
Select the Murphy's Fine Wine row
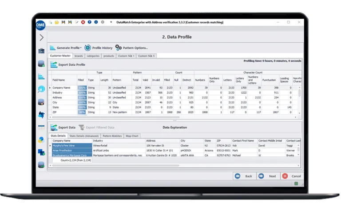tap(174, 145)
